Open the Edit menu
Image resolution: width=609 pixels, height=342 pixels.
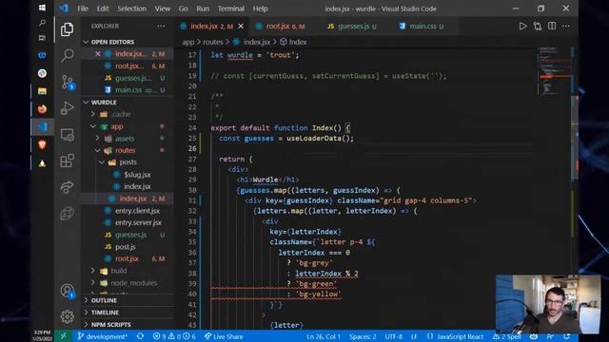[103, 9]
